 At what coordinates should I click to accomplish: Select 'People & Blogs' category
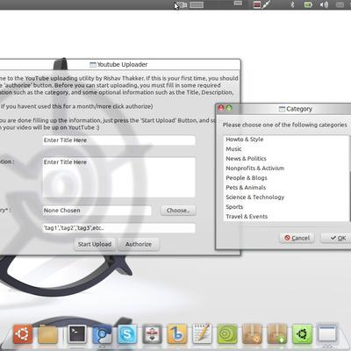(287, 178)
